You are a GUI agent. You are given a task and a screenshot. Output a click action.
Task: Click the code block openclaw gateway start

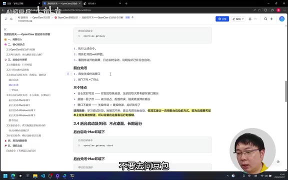coord(142,144)
